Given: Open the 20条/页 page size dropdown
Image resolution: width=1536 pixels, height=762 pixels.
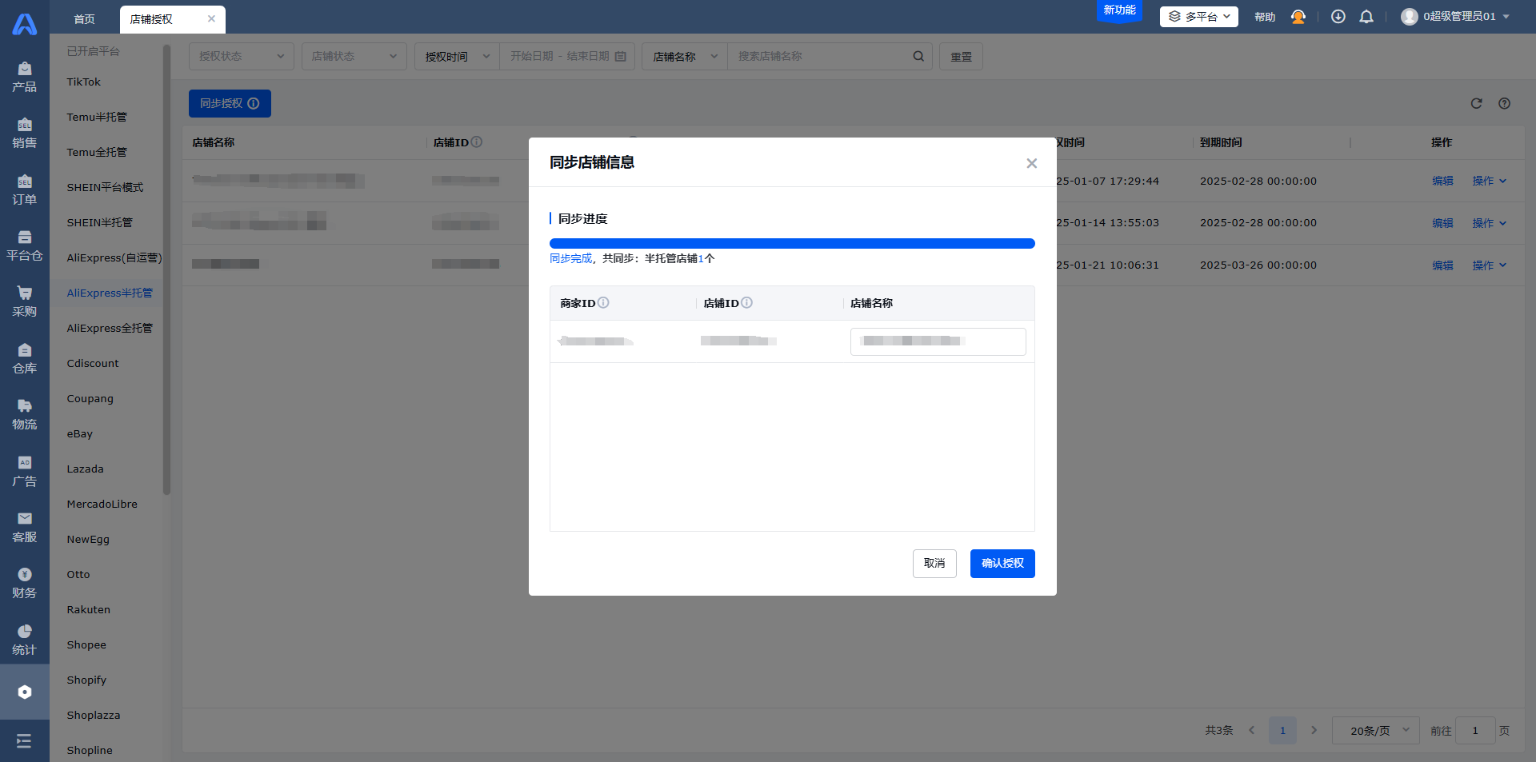Looking at the screenshot, I should pyautogui.click(x=1375, y=730).
